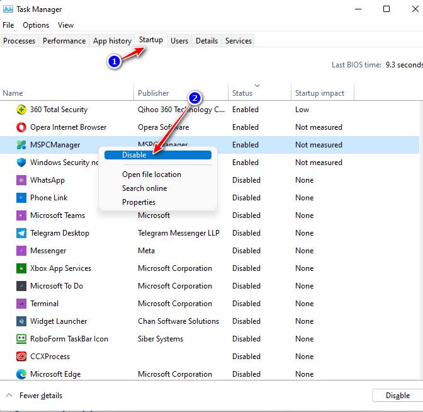Select the Startup tab
The width and height of the screenshot is (423, 412).
click(x=151, y=40)
